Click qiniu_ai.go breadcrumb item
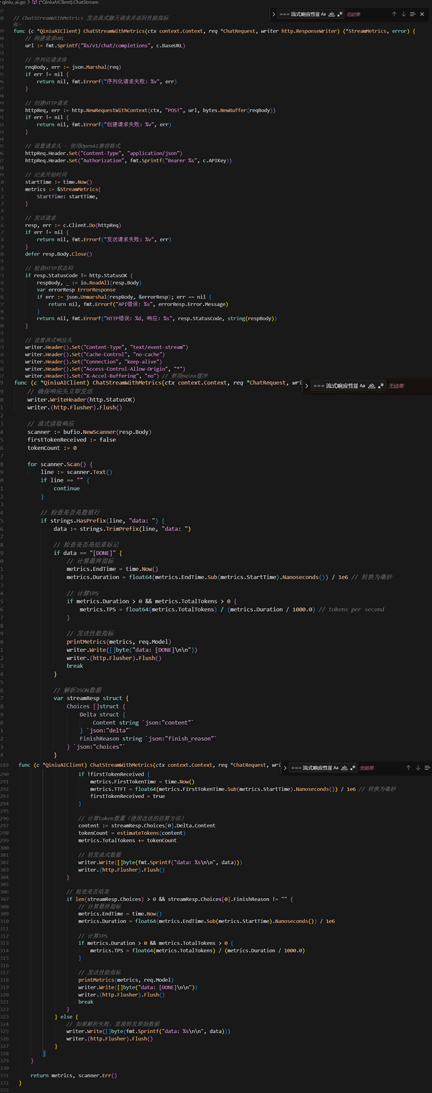Screen dimensions: 432x1093 (x=13, y=3)
